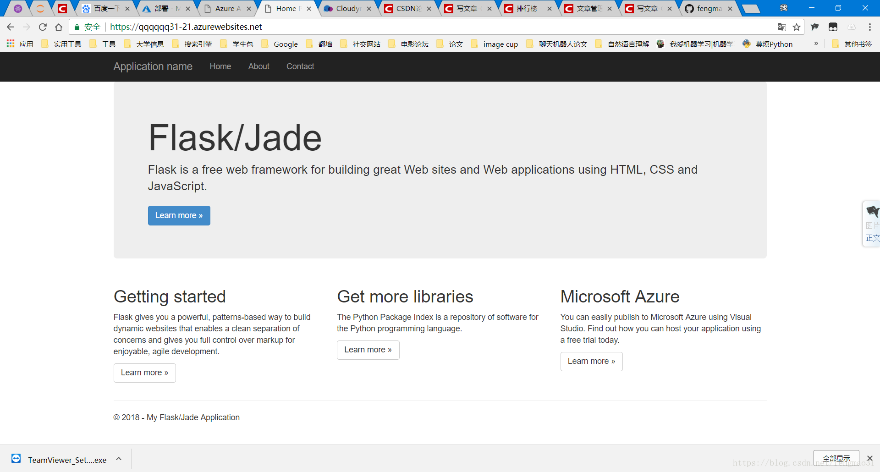Click the grey cloud extension icon
This screenshot has width=880, height=472.
pyautogui.click(x=852, y=27)
